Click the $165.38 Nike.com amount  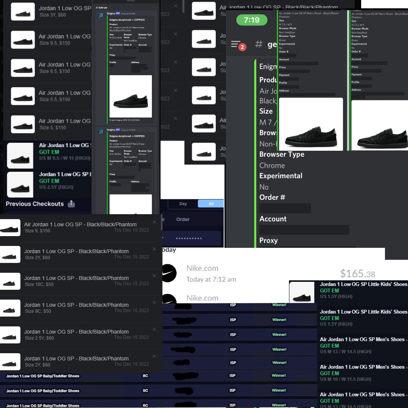(x=357, y=274)
